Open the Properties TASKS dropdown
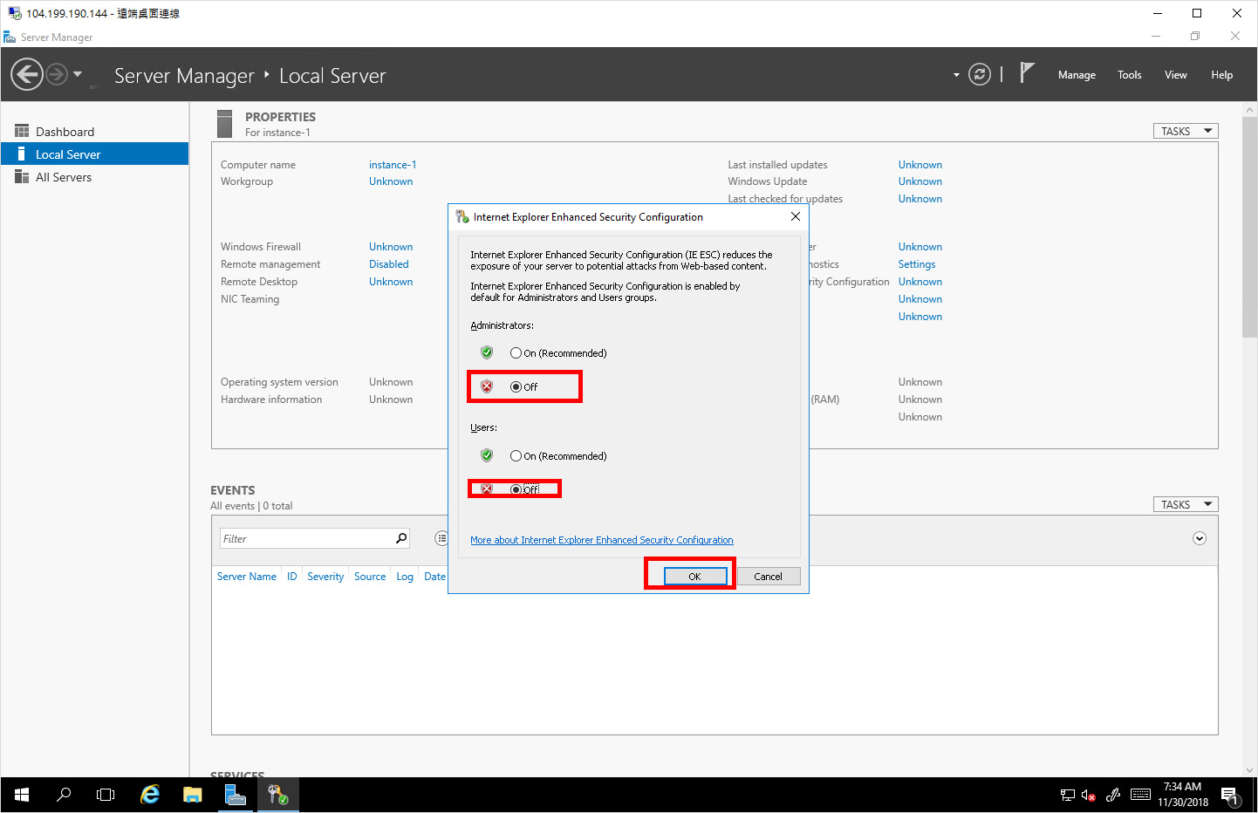The width and height of the screenshot is (1258, 813). 1186,131
